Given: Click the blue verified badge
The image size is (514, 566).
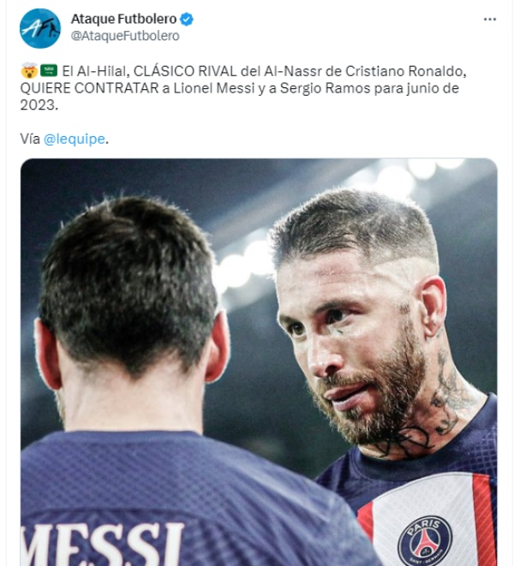Looking at the screenshot, I should click(x=187, y=19).
